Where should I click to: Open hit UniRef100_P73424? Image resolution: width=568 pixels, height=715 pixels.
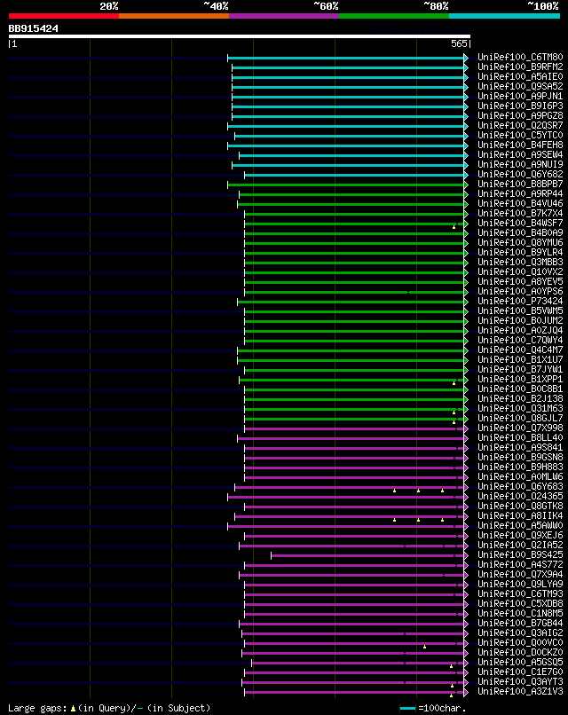(x=520, y=302)
